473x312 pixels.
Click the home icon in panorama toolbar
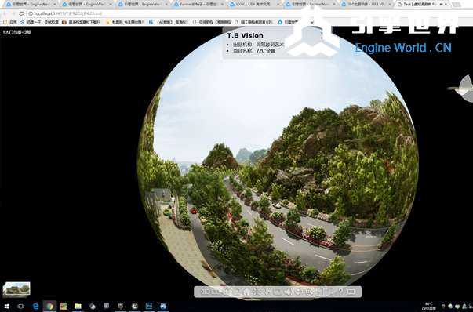246,292
